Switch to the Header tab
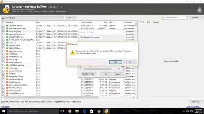This screenshot has height=114, width=204. (x=156, y=22)
